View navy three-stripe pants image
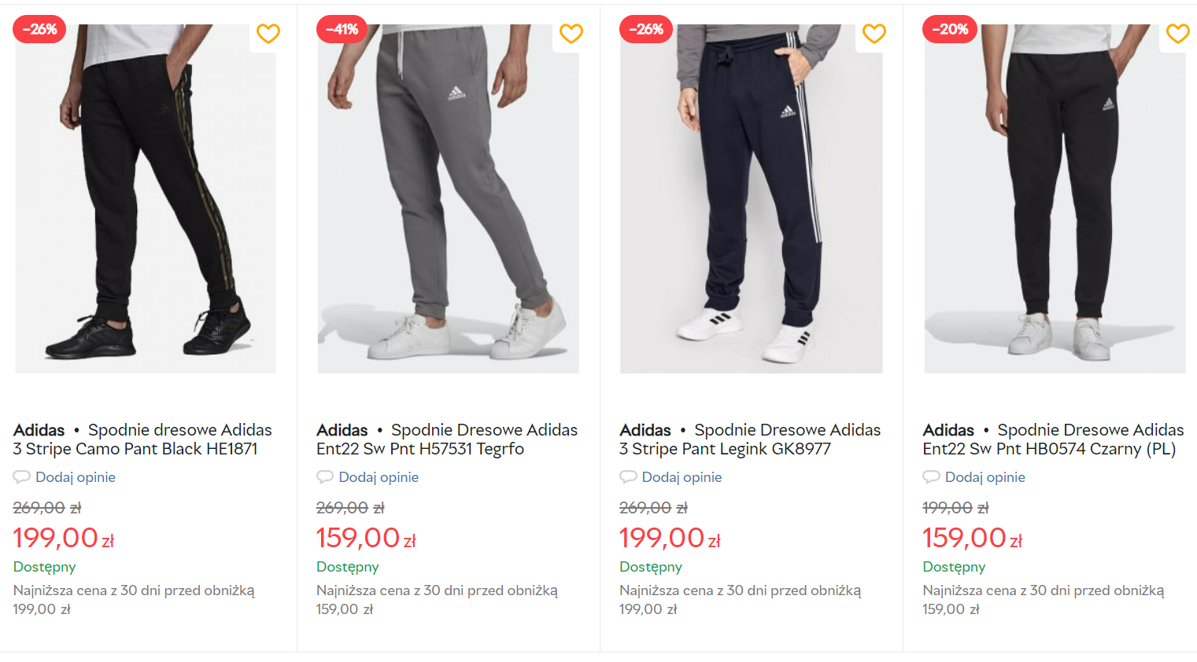 click(752, 200)
